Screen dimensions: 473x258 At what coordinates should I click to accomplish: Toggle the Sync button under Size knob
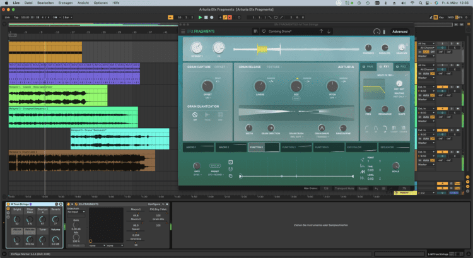[296, 98]
